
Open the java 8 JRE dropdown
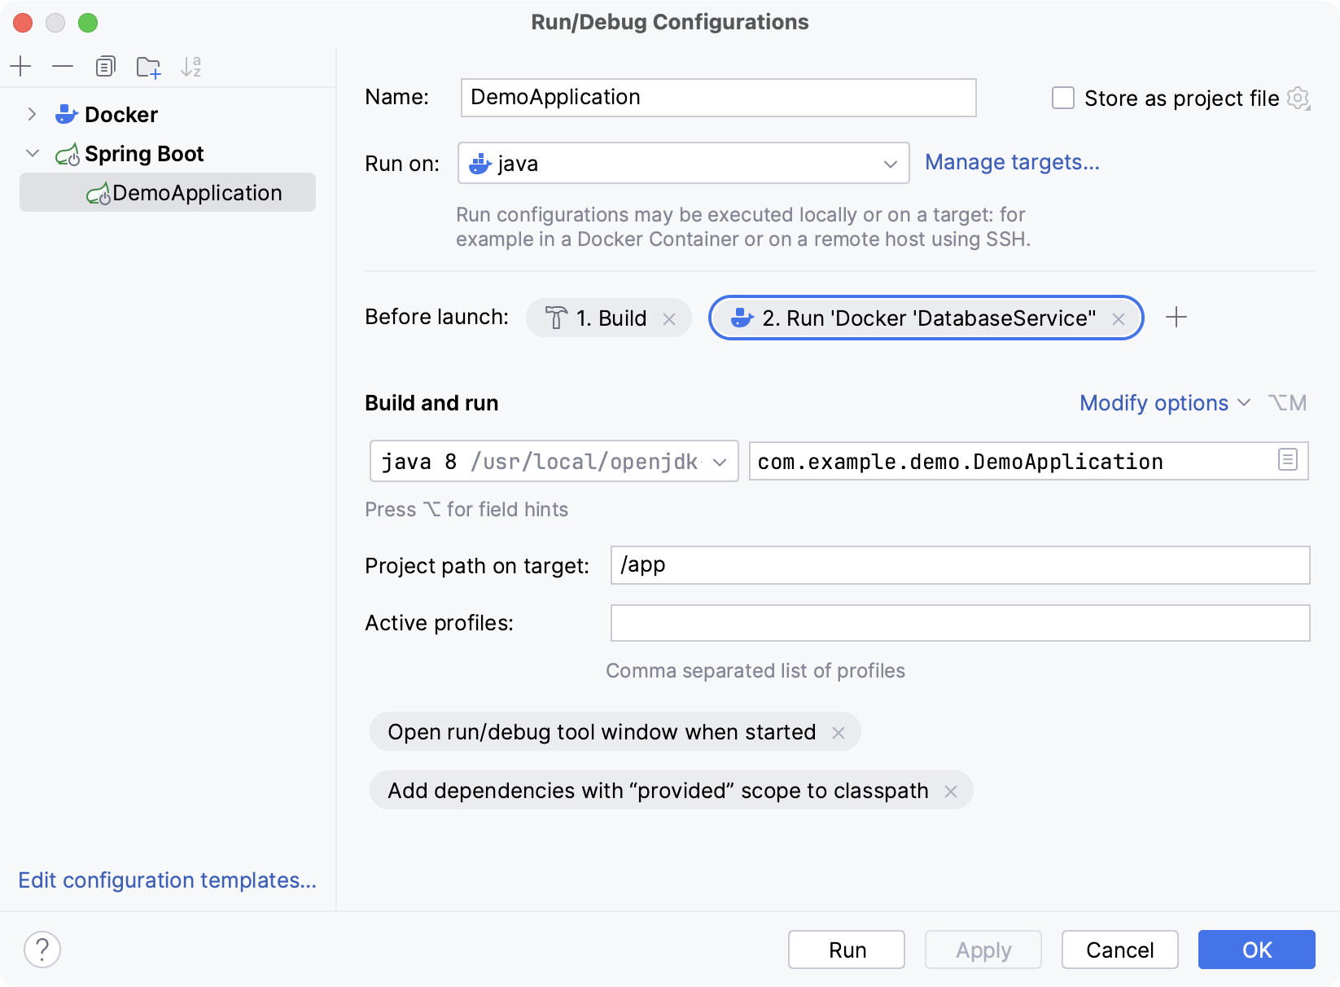(720, 461)
